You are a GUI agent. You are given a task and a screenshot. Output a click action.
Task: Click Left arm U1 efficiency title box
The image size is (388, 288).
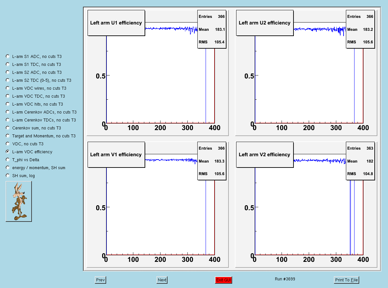(116, 23)
